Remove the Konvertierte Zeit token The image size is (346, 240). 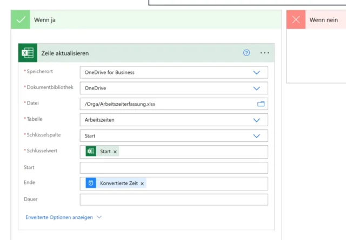pos(142,184)
